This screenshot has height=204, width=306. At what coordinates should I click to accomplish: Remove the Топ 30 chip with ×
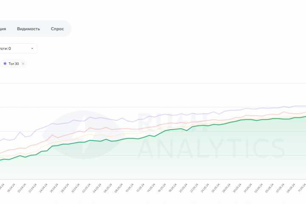pos(23,64)
